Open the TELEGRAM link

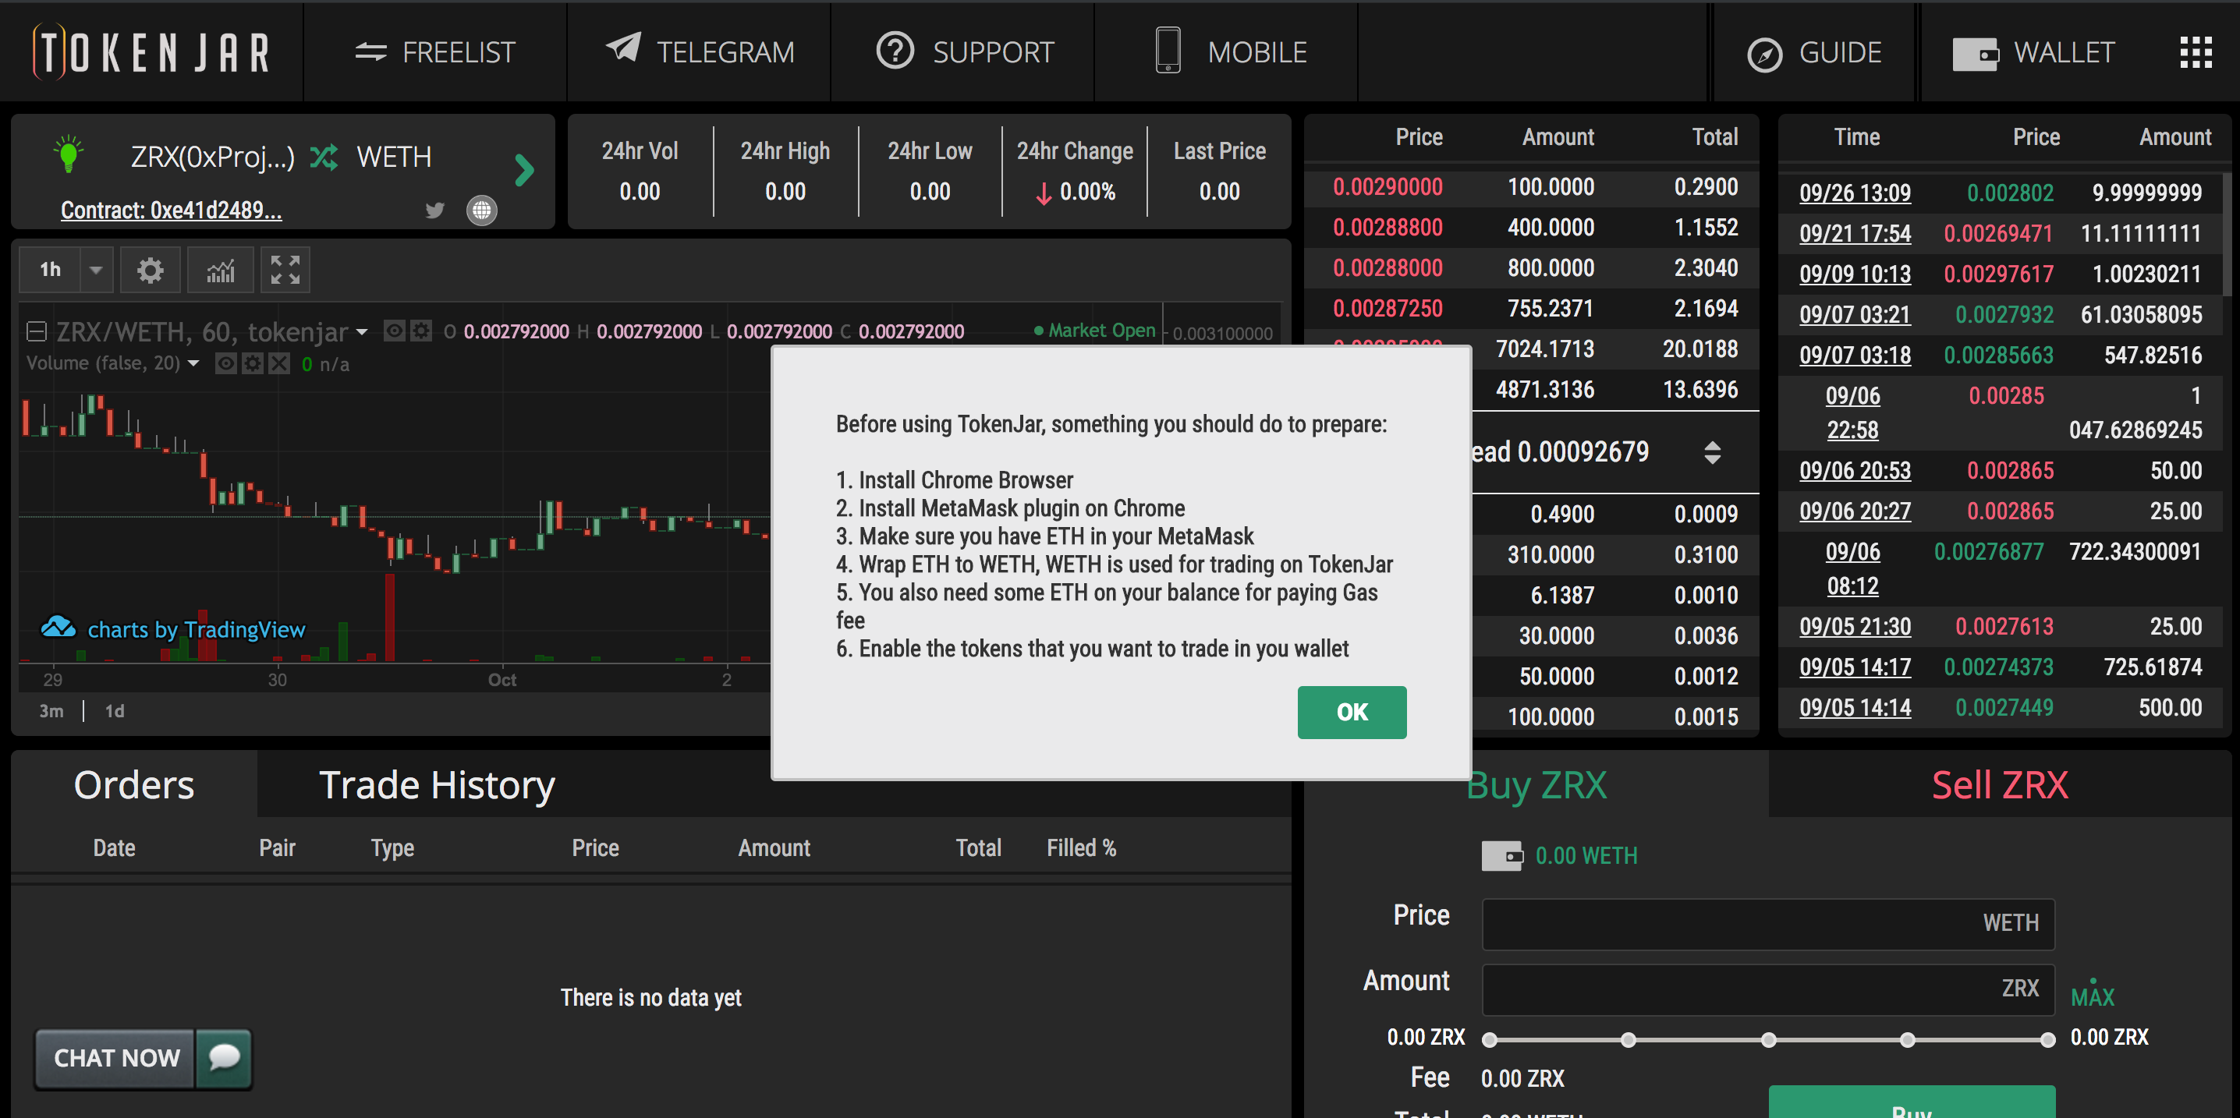coord(700,51)
